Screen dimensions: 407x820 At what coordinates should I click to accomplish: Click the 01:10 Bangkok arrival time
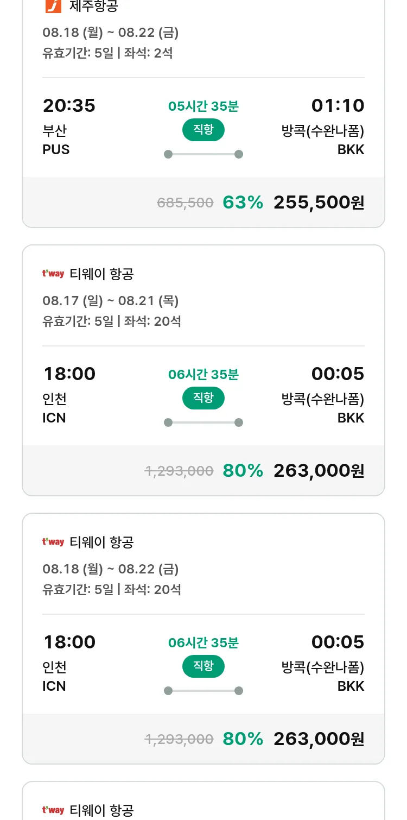point(338,105)
